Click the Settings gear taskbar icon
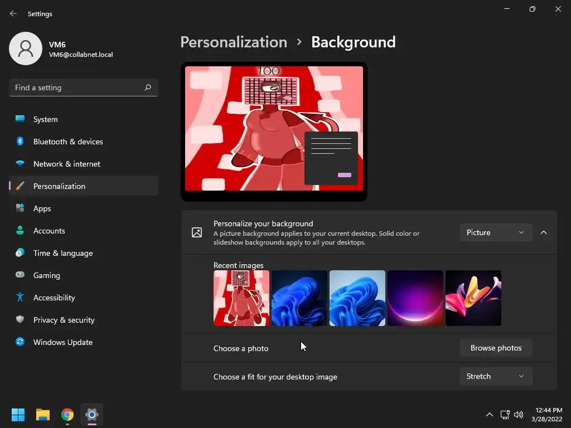This screenshot has width=571, height=428. [92, 415]
